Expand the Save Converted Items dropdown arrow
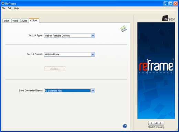179x132 pixels. click(x=93, y=91)
